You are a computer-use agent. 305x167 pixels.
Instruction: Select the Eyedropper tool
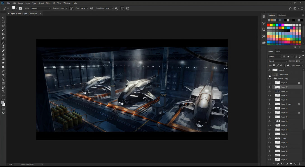[3, 38]
